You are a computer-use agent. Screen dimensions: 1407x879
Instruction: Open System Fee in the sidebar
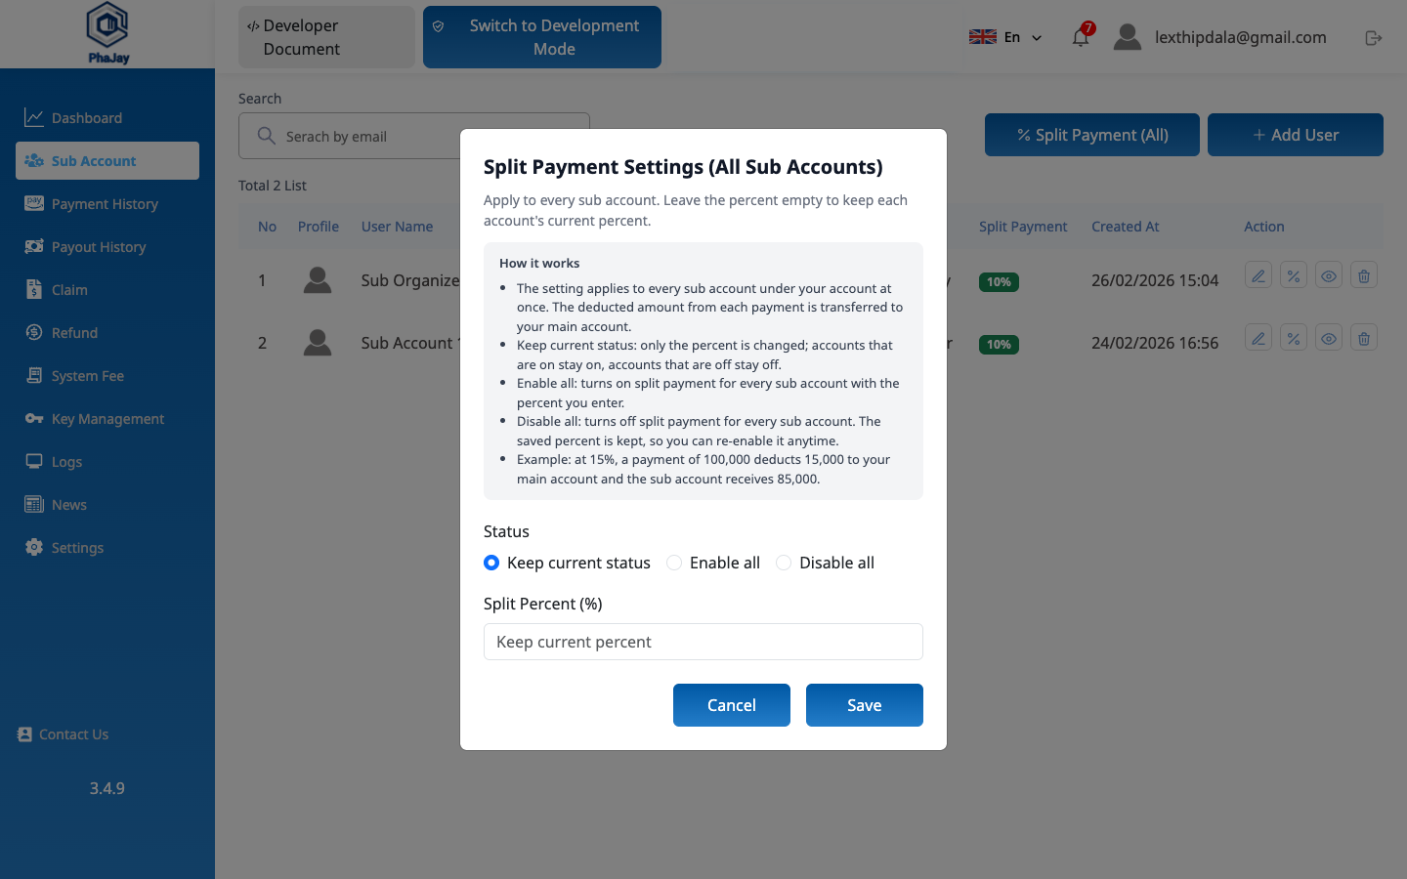107,376
